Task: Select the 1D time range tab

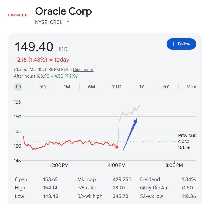Action: 18,87
